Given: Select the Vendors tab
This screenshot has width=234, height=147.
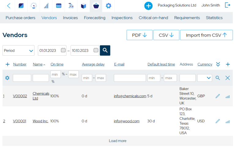Looking at the screenshot, I should (x=49, y=18).
